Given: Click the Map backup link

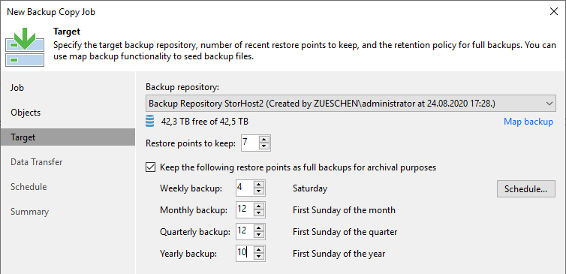Looking at the screenshot, I should (528, 122).
